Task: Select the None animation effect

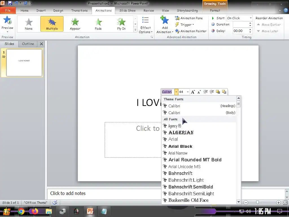Action: [29, 24]
